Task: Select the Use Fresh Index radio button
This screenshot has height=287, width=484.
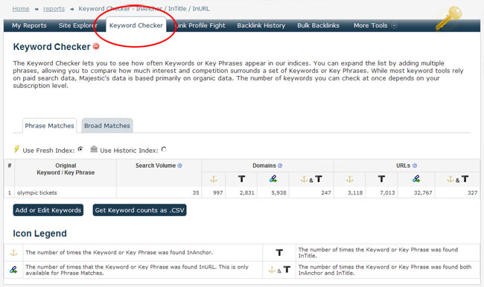Action: click(x=80, y=150)
